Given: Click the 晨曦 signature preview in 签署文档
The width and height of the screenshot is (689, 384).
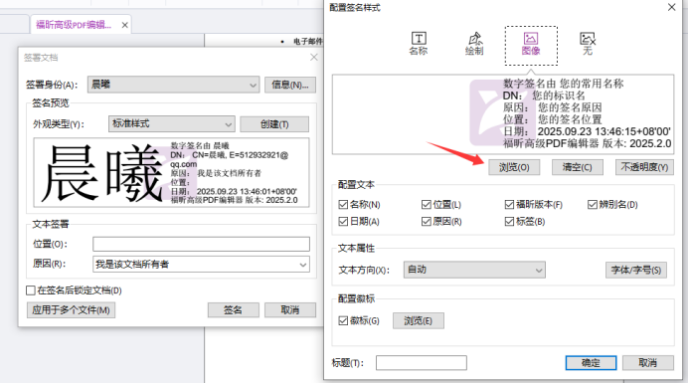Looking at the screenshot, I should pyautogui.click(x=171, y=172).
